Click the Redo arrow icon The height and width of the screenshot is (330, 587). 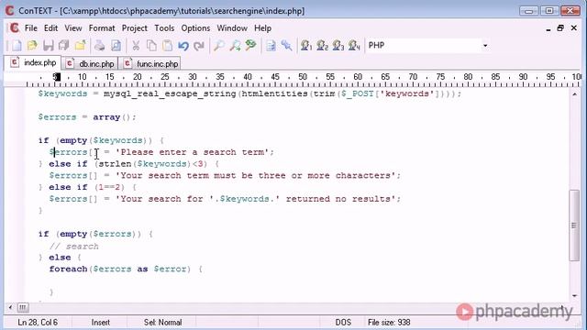click(x=199, y=46)
